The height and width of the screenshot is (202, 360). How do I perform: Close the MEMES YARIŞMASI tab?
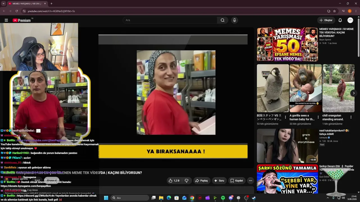45,4
